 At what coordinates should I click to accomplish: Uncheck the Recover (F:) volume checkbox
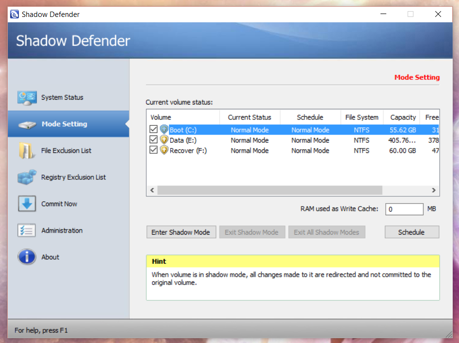coord(153,150)
